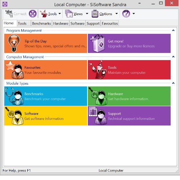This screenshot has width=180, height=180.
Task: Click the purple Support person icon
Action: (x=98, y=116)
